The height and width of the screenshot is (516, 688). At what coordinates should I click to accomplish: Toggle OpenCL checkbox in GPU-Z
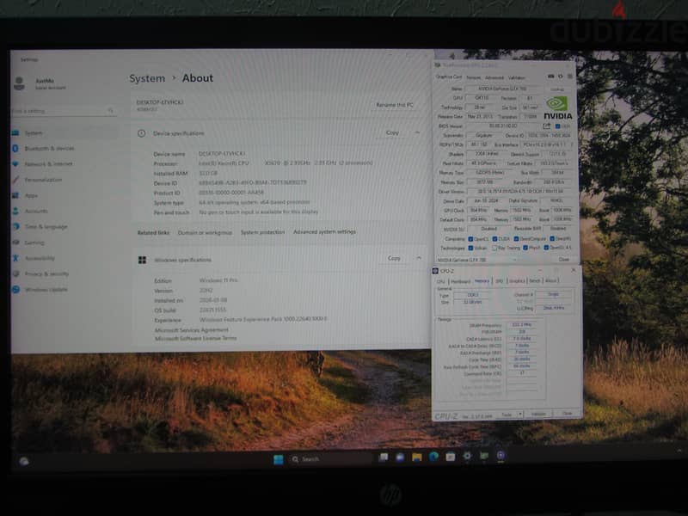pos(470,239)
